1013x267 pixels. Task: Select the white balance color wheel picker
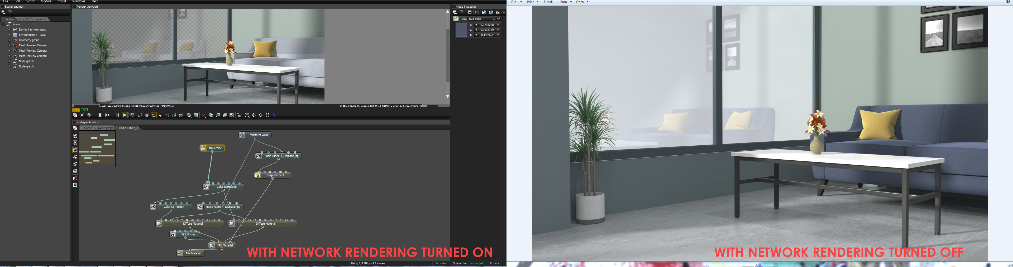[147, 115]
